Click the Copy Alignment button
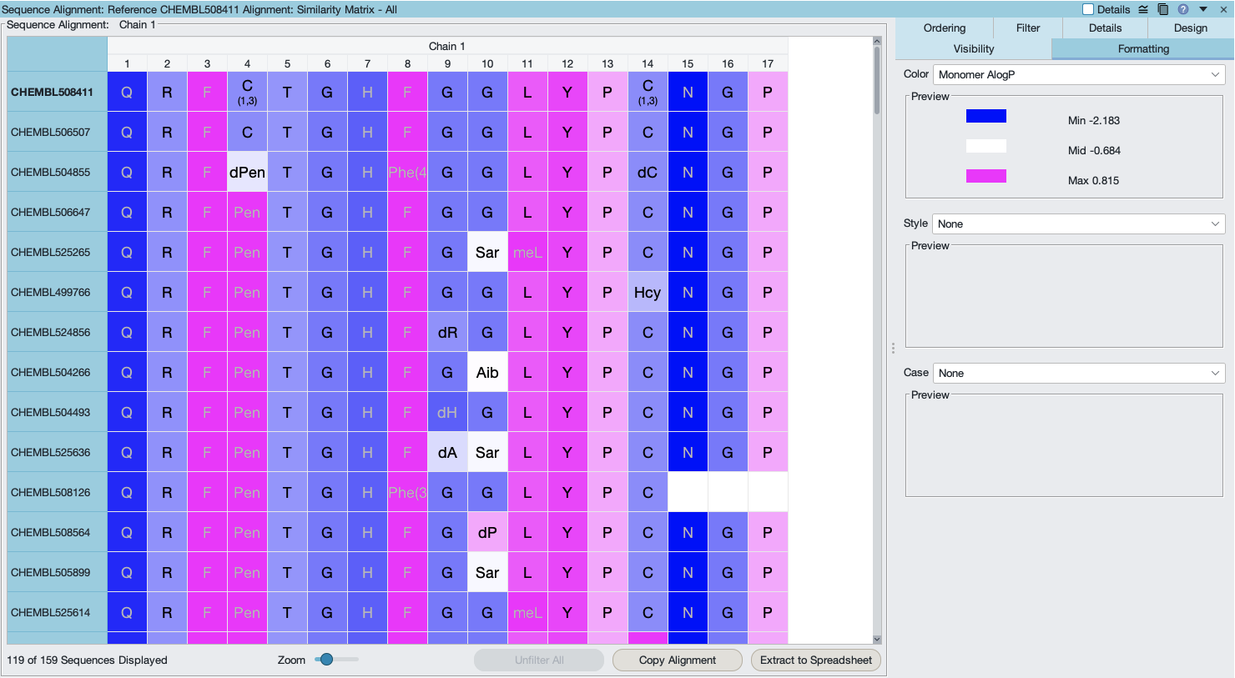The width and height of the screenshot is (1235, 678). click(678, 660)
